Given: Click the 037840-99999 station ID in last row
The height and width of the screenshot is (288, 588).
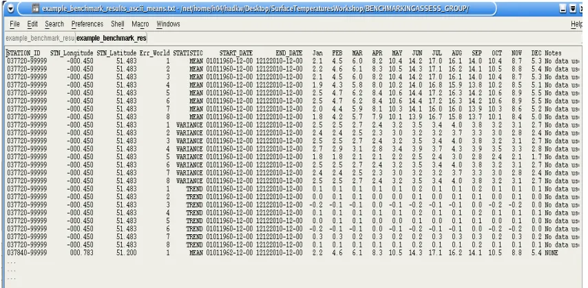Looking at the screenshot, I should tap(27, 253).
